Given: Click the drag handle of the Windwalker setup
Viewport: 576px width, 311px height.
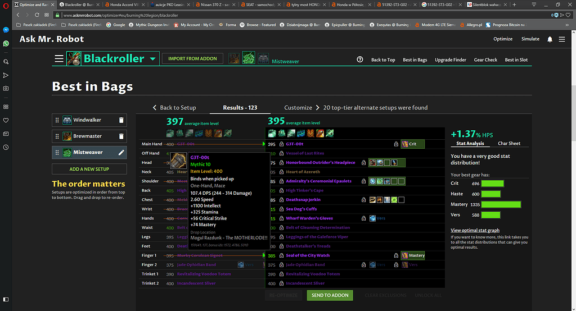Looking at the screenshot, I should click(57, 120).
